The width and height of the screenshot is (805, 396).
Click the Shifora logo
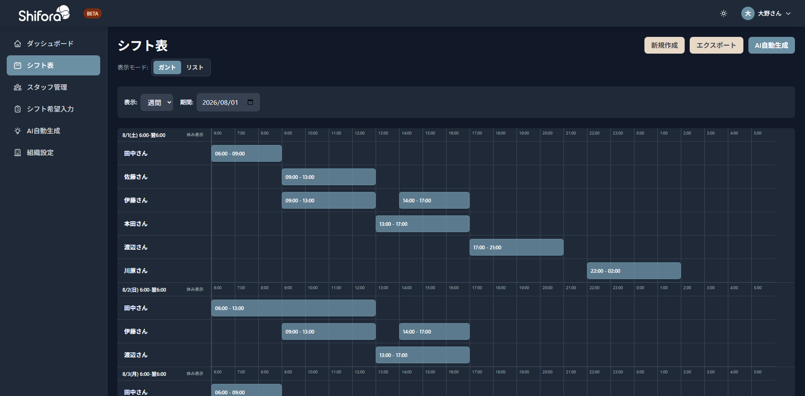[x=44, y=14]
